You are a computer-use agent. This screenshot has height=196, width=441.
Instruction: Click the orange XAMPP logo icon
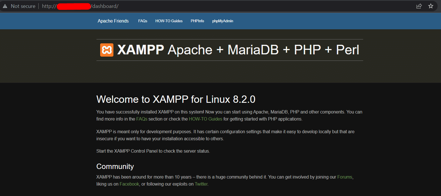pos(106,50)
